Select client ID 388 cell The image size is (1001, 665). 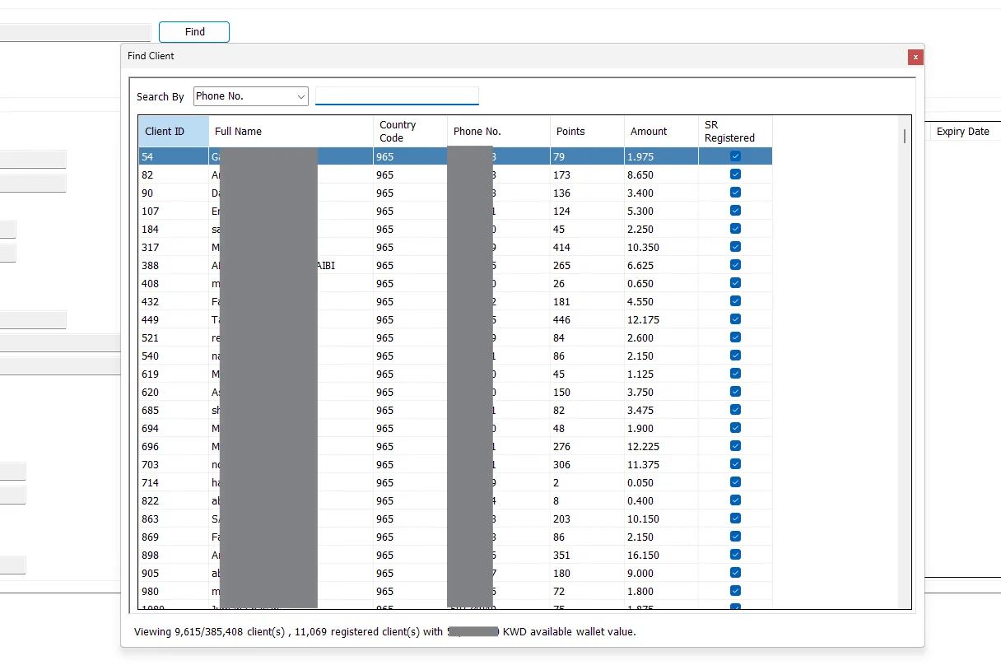[x=174, y=265]
